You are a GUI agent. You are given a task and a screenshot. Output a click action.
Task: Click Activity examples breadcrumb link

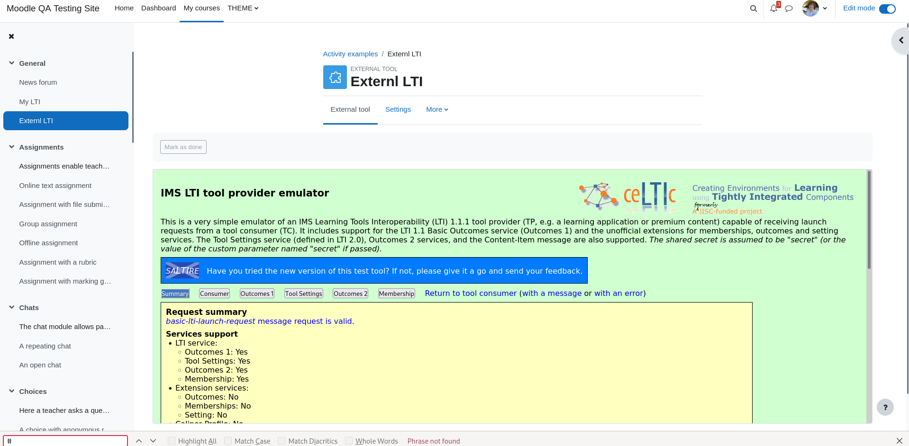pyautogui.click(x=350, y=54)
